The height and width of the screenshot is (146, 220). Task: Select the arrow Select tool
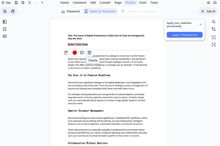pos(5,11)
